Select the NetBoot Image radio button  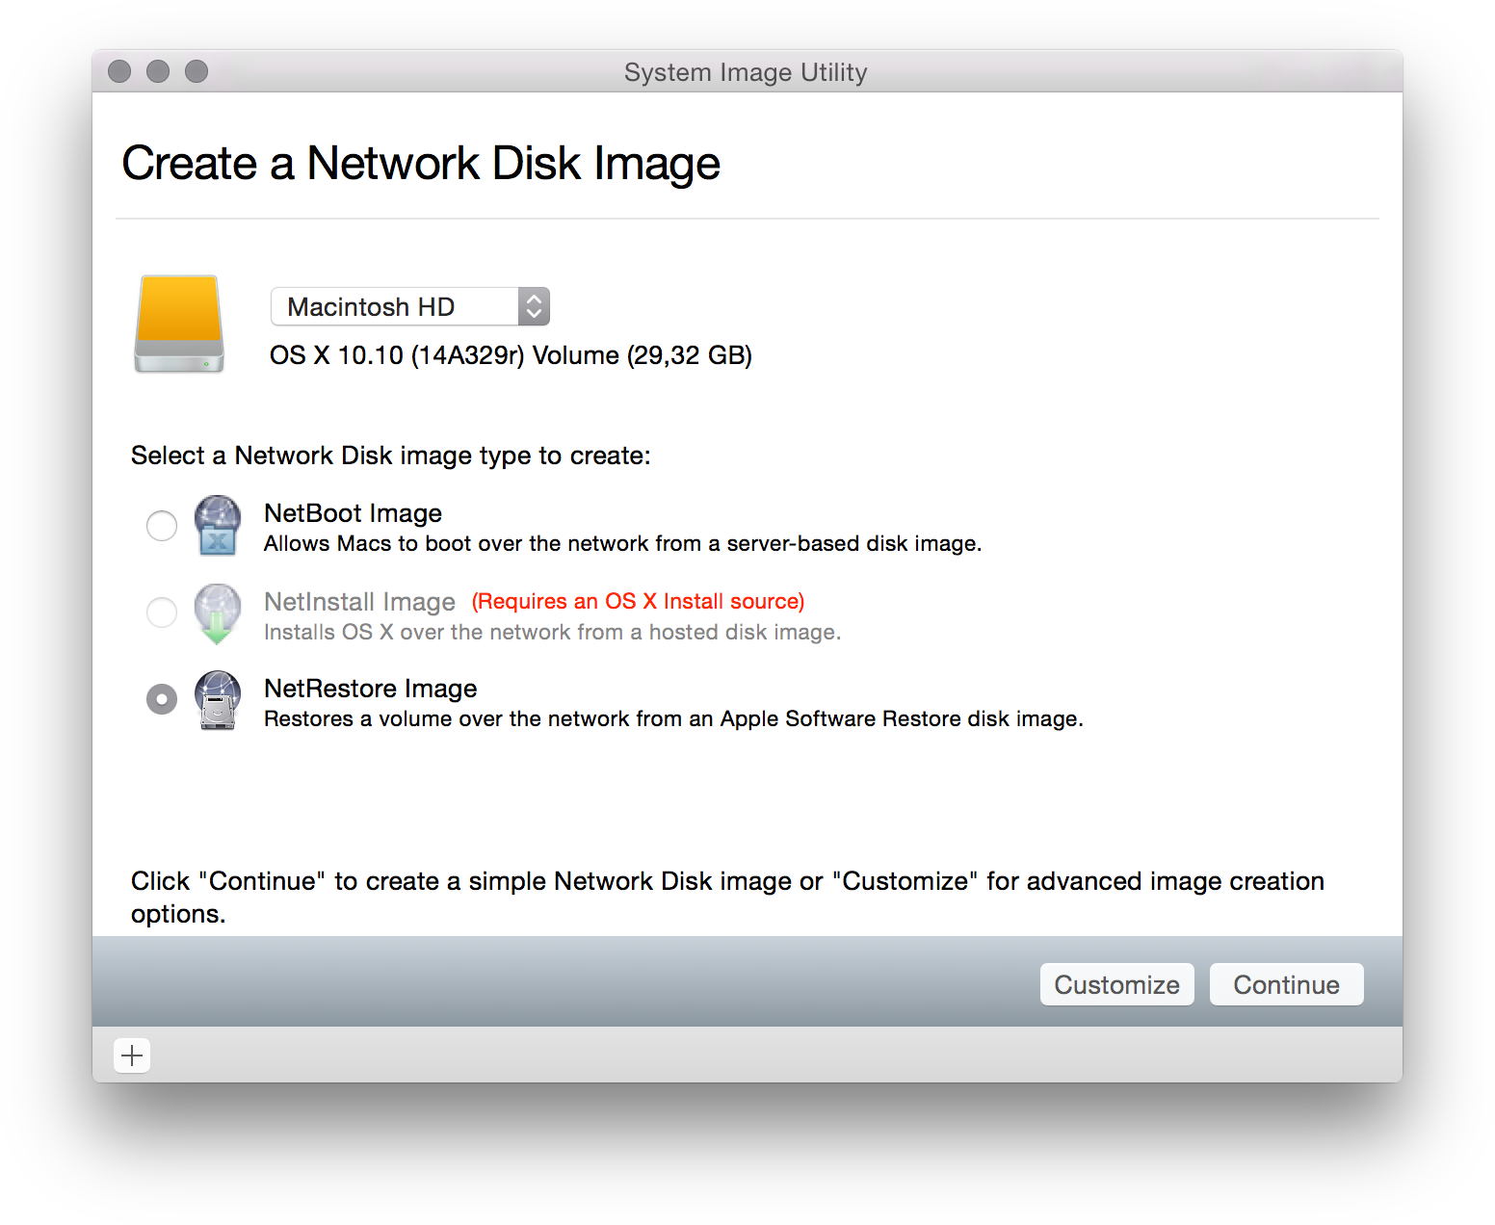pyautogui.click(x=162, y=526)
